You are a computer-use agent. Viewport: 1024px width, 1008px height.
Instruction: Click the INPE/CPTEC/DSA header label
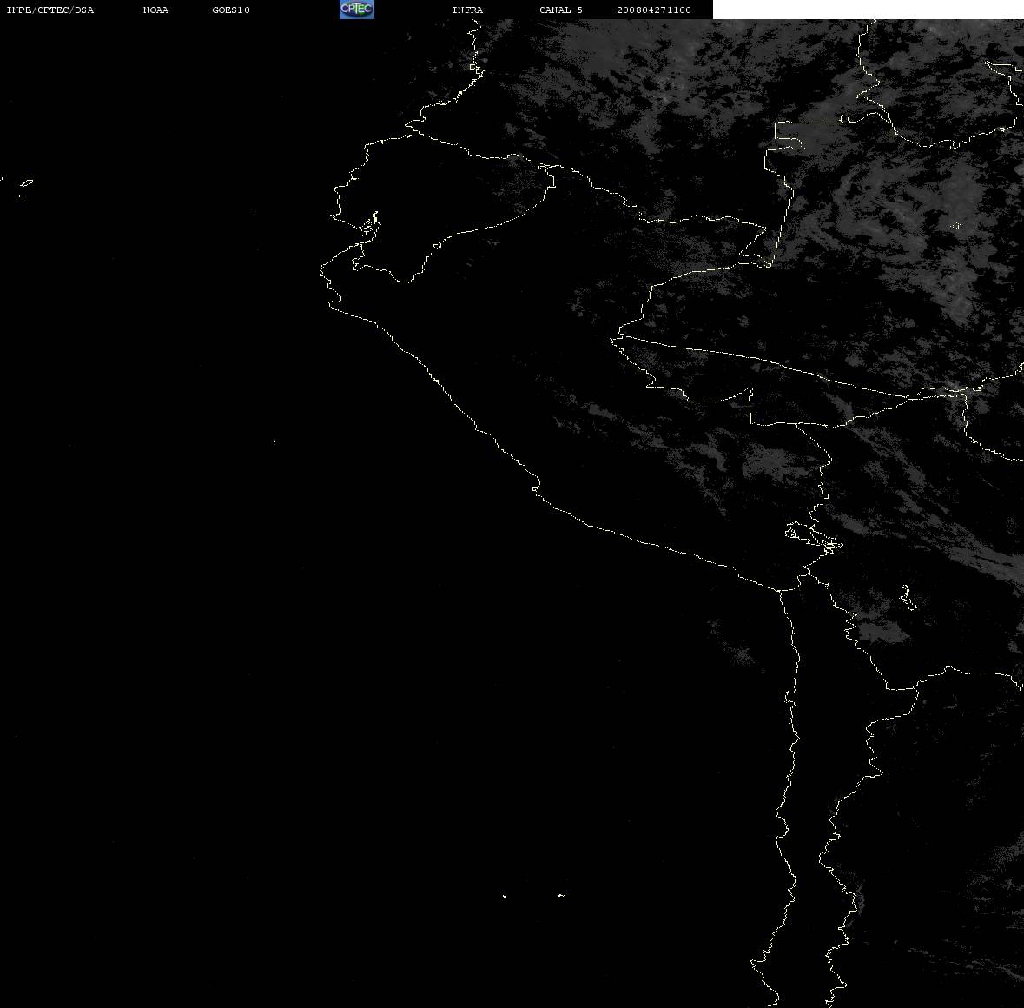point(50,10)
